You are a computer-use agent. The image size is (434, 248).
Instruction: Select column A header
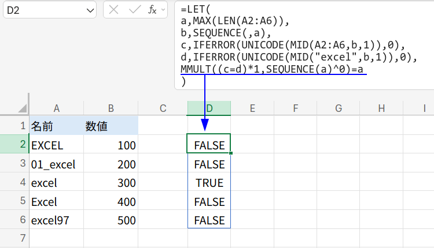(57, 108)
